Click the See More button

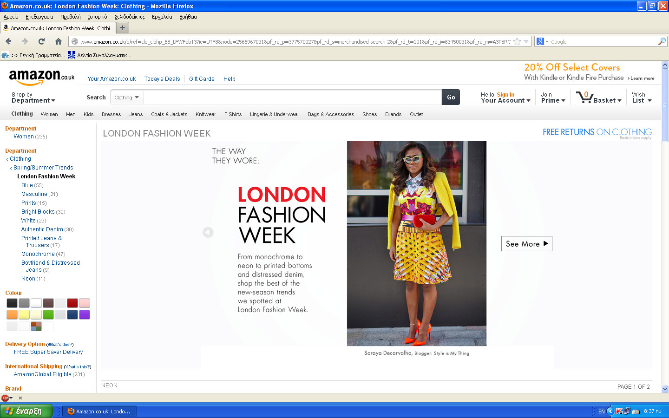click(527, 244)
